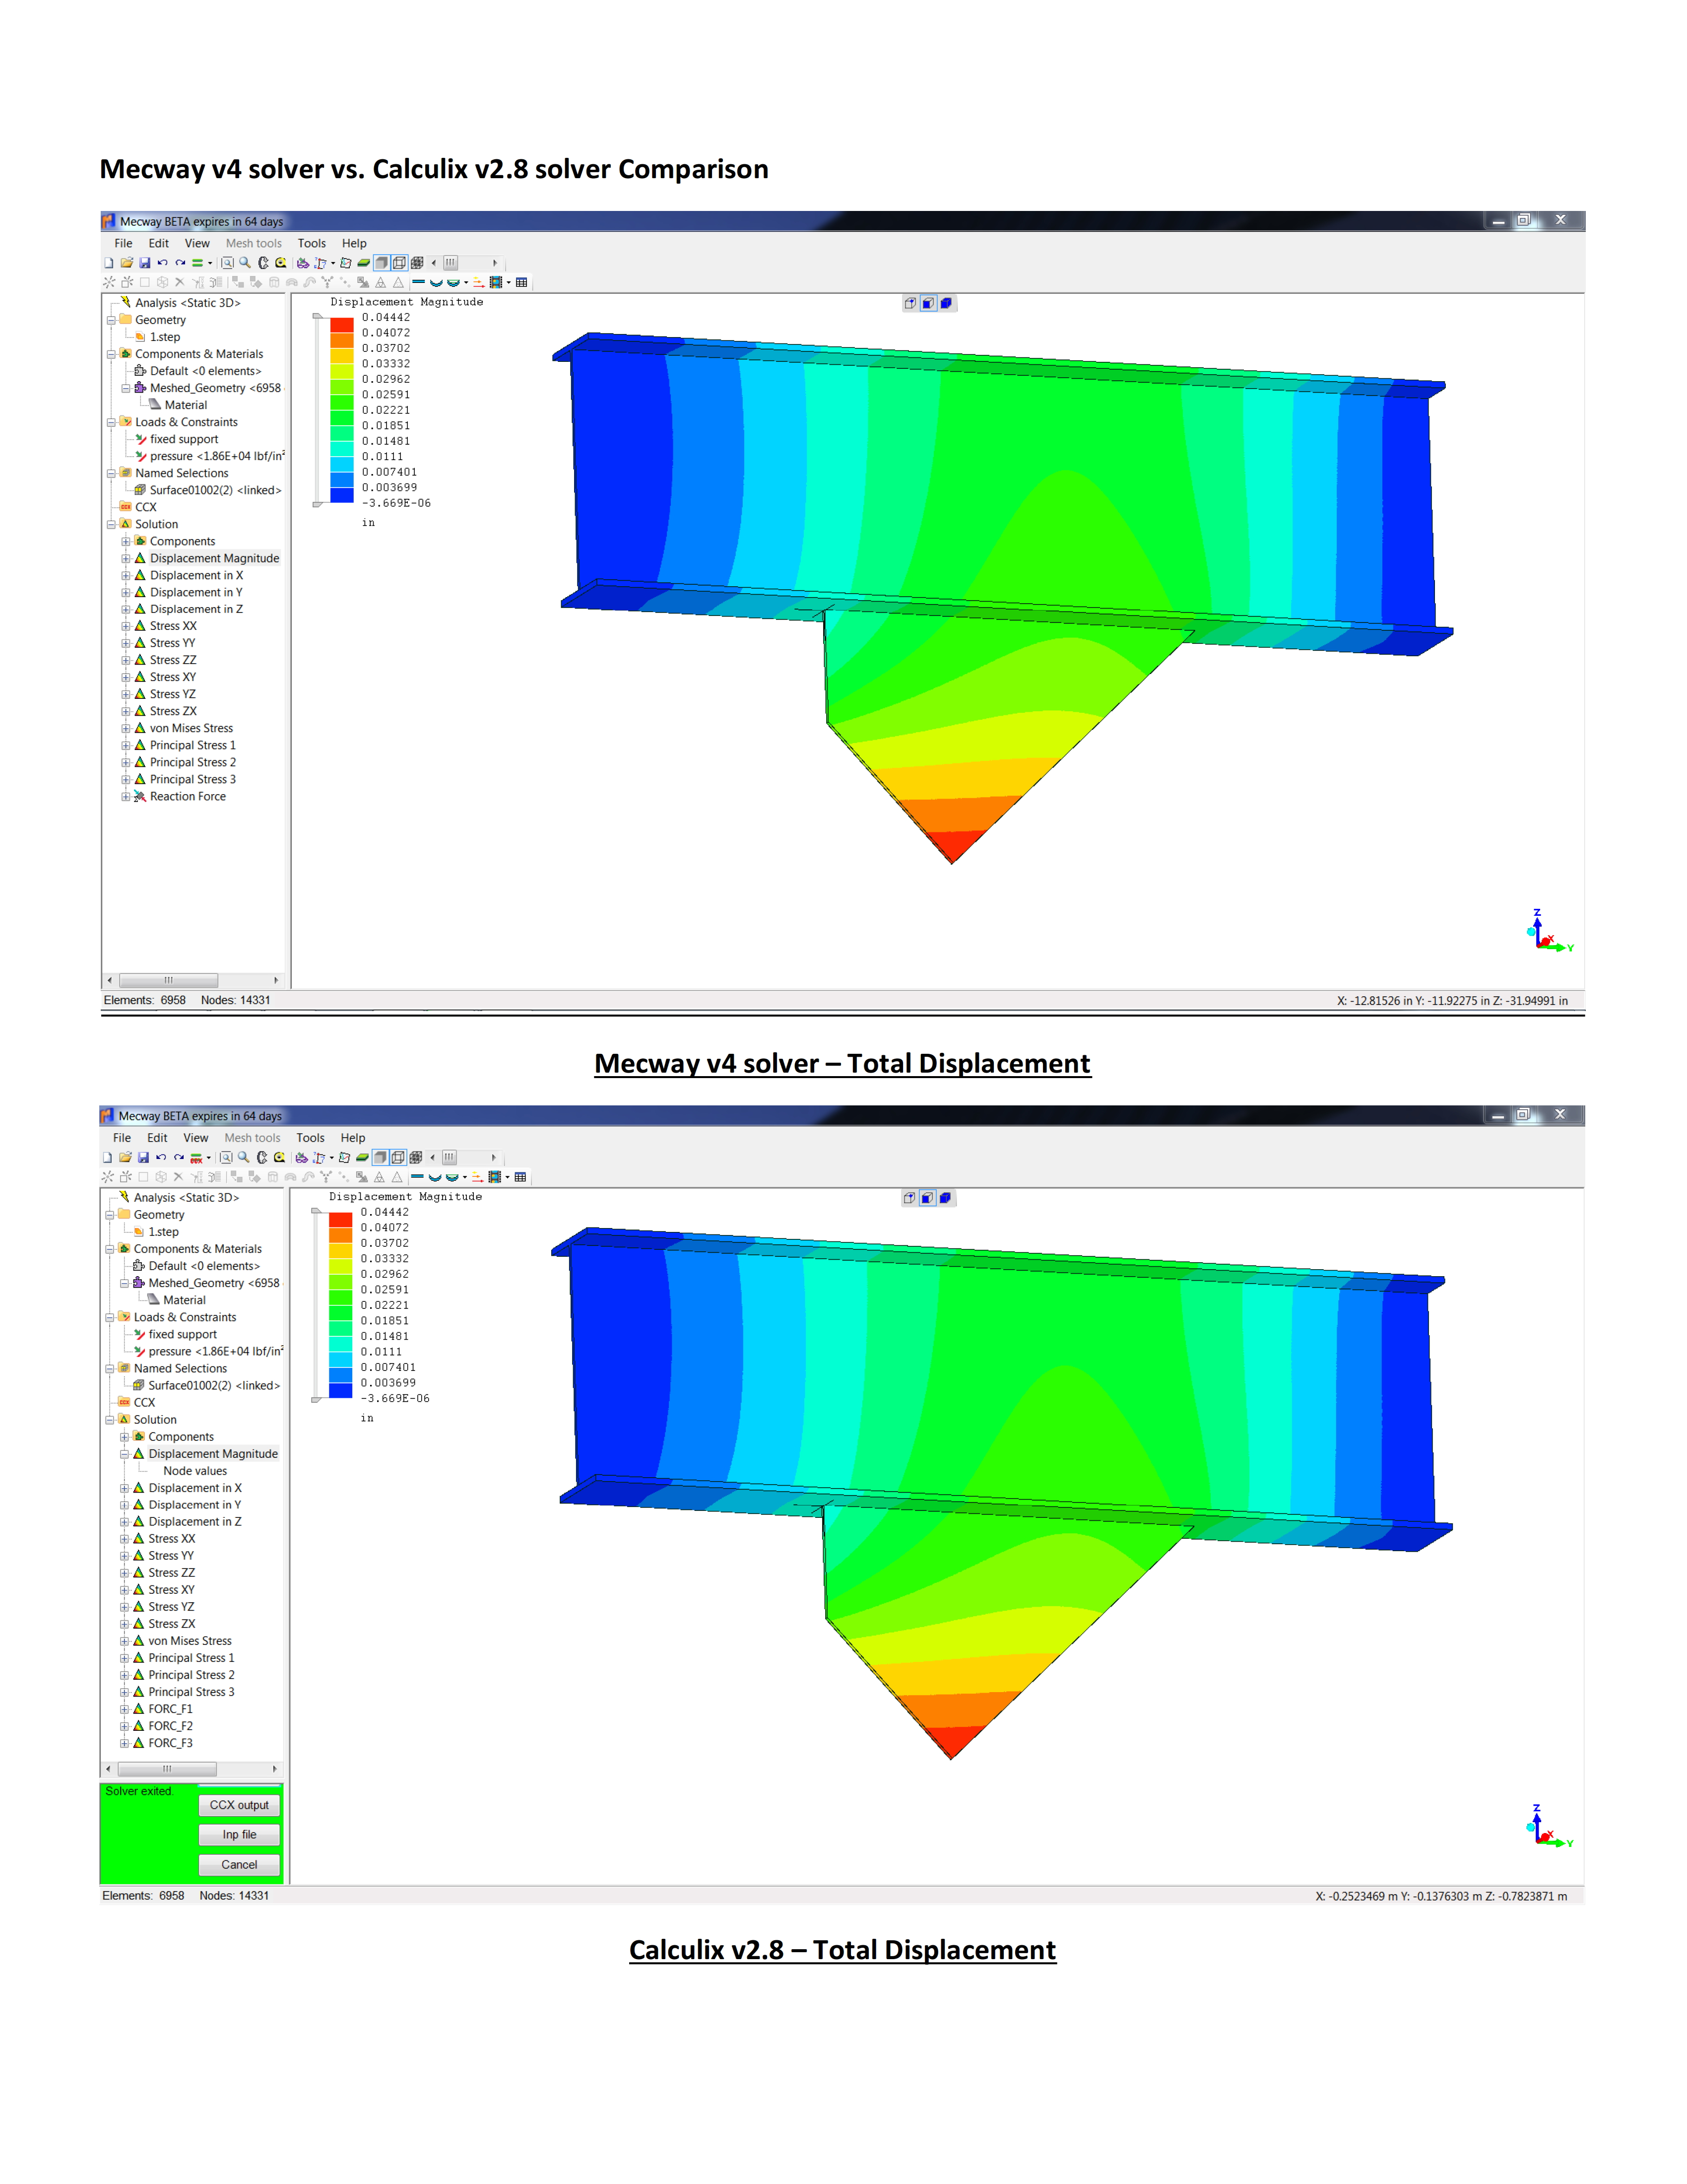1687x2184 pixels.
Task: Collapse the Solution node in top tree
Action: pos(111,525)
